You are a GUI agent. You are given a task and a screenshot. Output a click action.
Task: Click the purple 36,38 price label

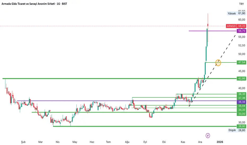click(241, 102)
